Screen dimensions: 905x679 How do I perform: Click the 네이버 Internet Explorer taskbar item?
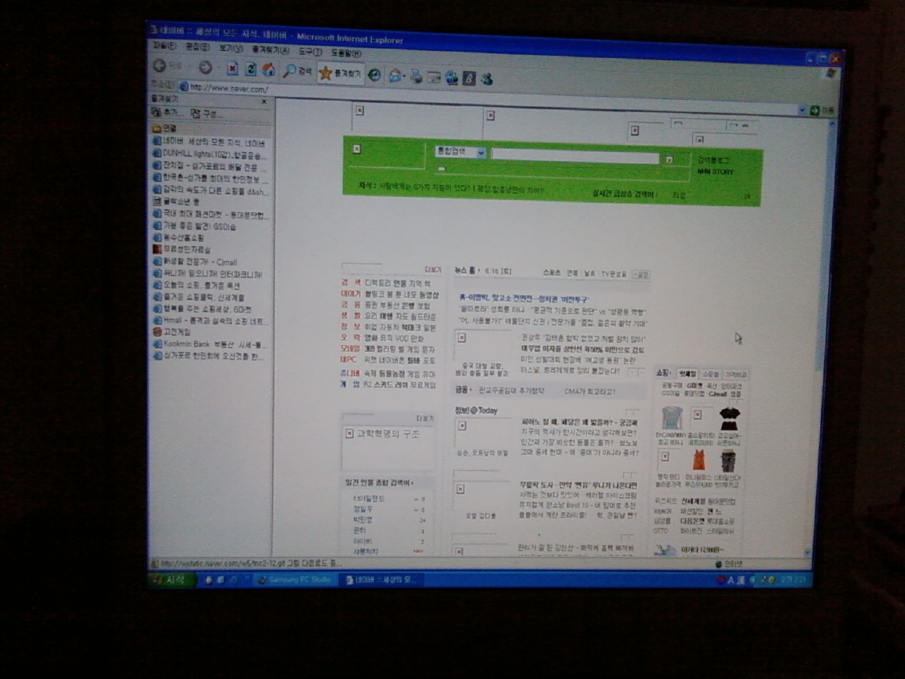[x=382, y=580]
